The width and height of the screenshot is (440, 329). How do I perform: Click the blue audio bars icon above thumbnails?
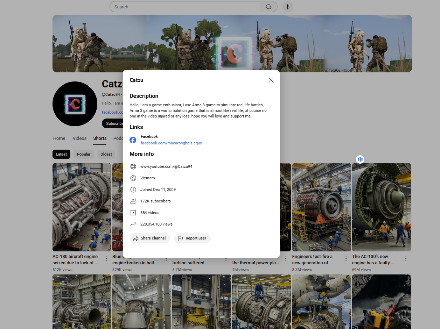pos(360,159)
